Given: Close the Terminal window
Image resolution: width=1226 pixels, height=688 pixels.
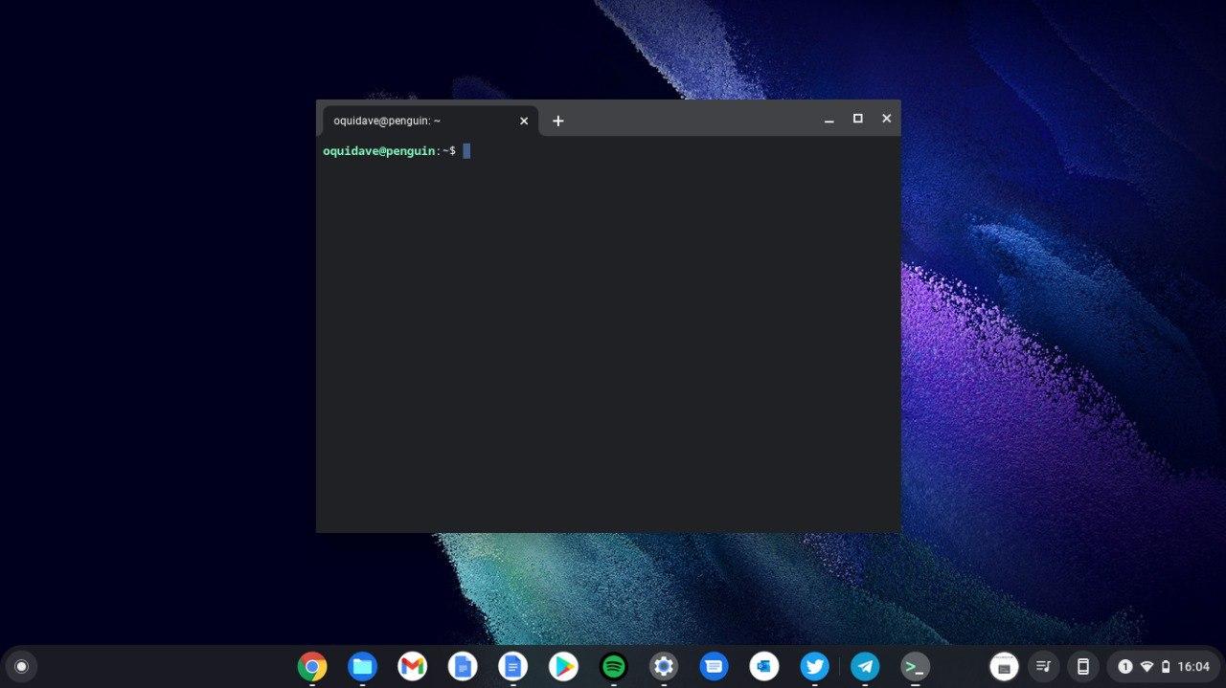Looking at the screenshot, I should point(887,119).
